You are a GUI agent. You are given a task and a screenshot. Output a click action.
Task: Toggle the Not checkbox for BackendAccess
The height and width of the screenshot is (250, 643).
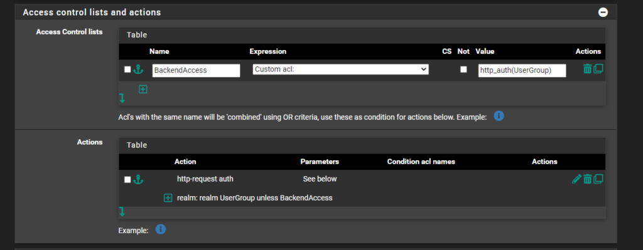pos(463,69)
